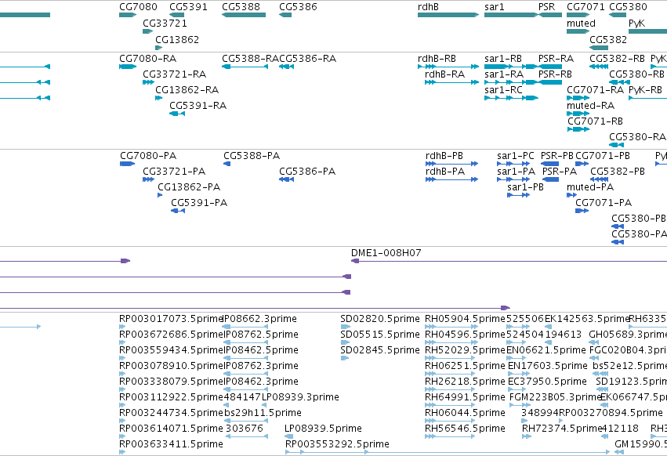Select the CG13862 gene label

pyautogui.click(x=177, y=39)
